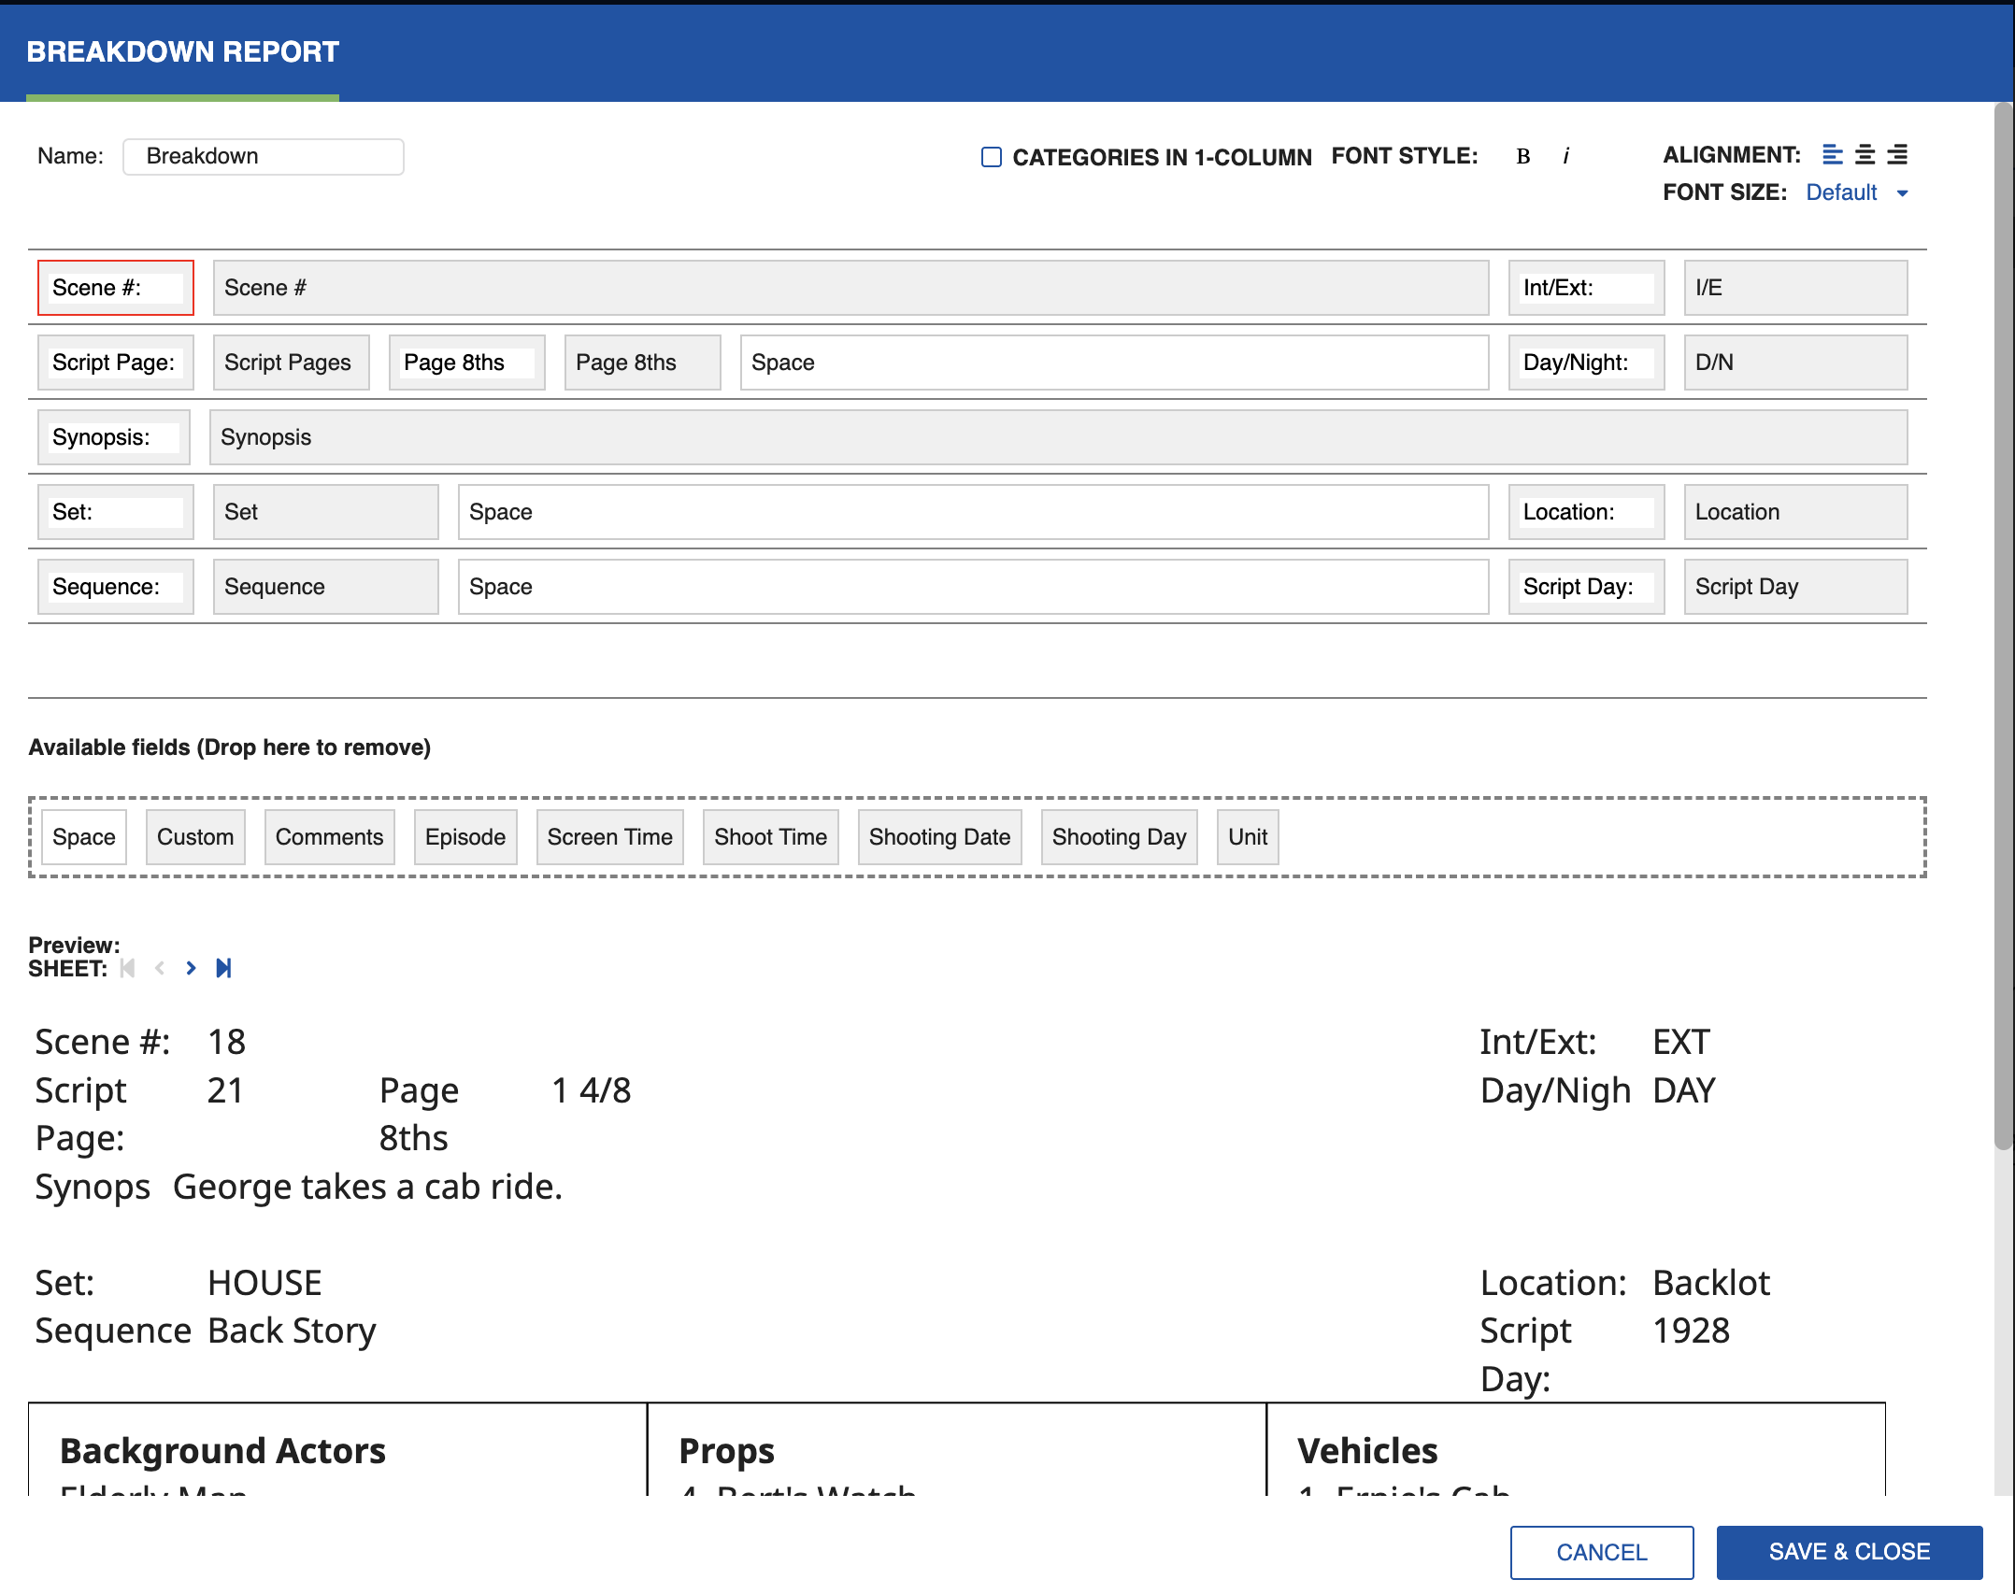
Task: Click Save & Close button
Action: pyautogui.click(x=1849, y=1552)
